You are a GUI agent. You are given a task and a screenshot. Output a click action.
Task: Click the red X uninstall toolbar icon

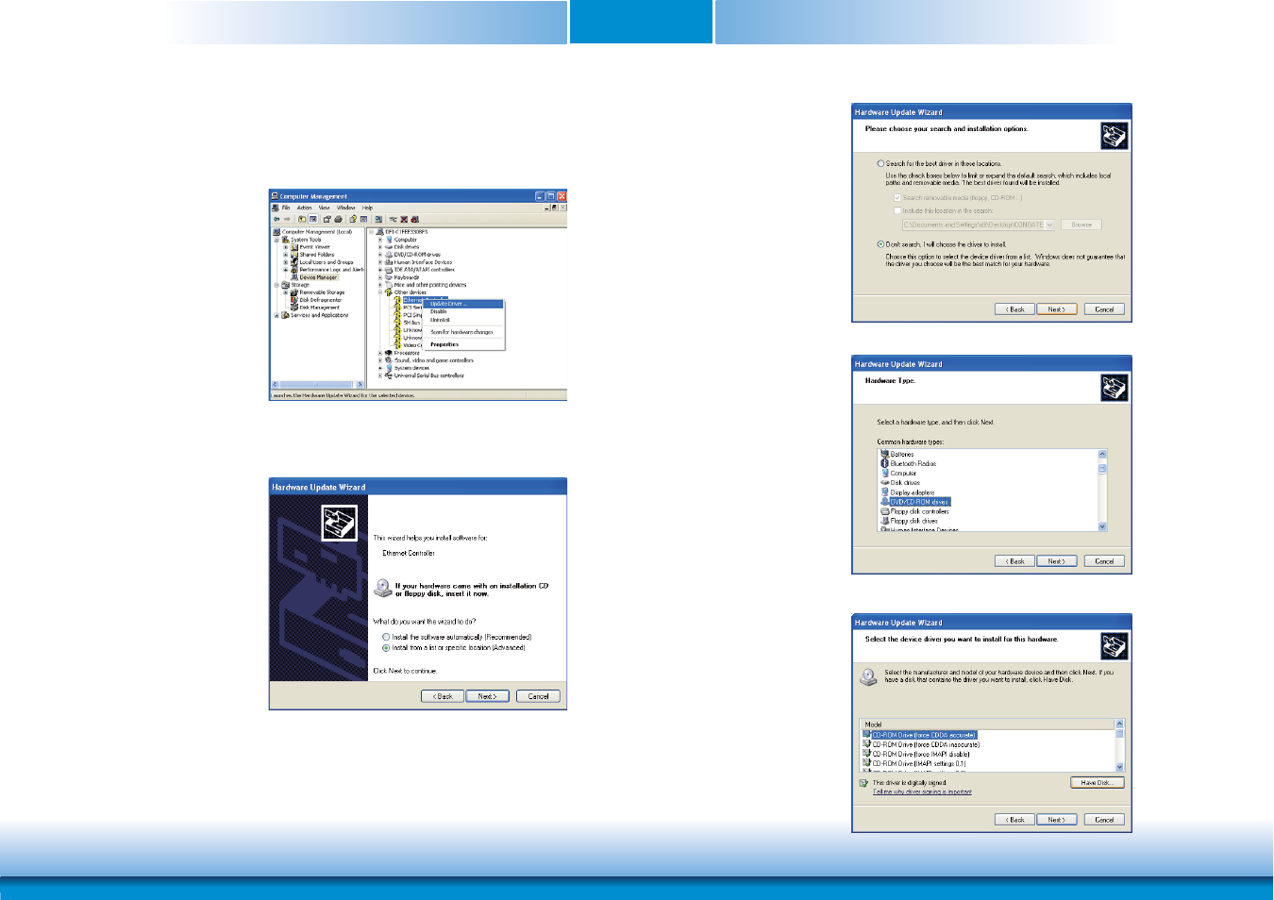(x=404, y=219)
